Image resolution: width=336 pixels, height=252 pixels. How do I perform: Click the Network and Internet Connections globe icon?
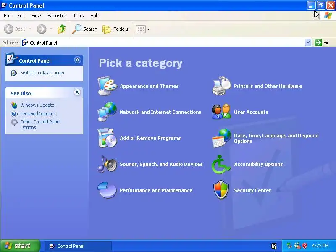tap(108, 112)
